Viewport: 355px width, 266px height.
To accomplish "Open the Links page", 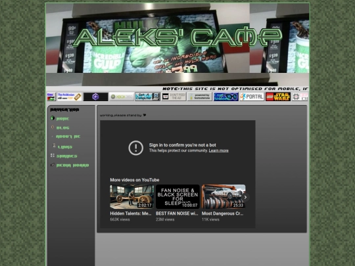I will coord(65,147).
